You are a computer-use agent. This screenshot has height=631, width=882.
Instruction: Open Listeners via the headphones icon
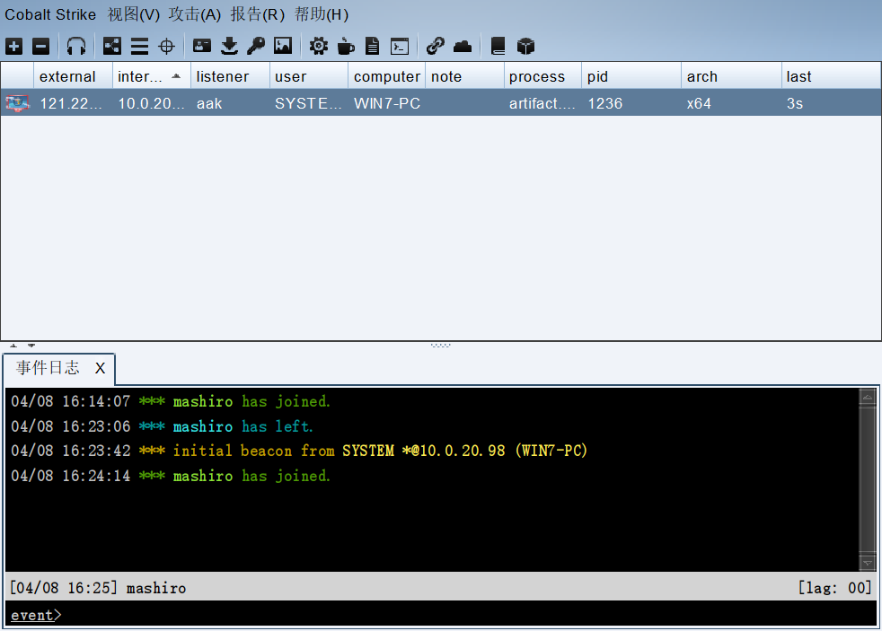[76, 46]
